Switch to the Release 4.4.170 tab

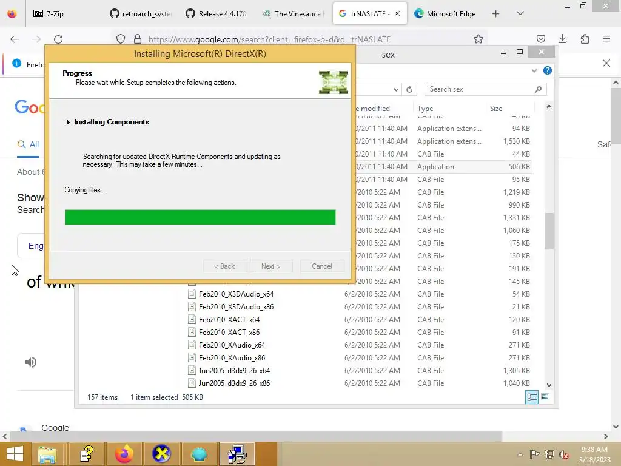[x=217, y=14]
